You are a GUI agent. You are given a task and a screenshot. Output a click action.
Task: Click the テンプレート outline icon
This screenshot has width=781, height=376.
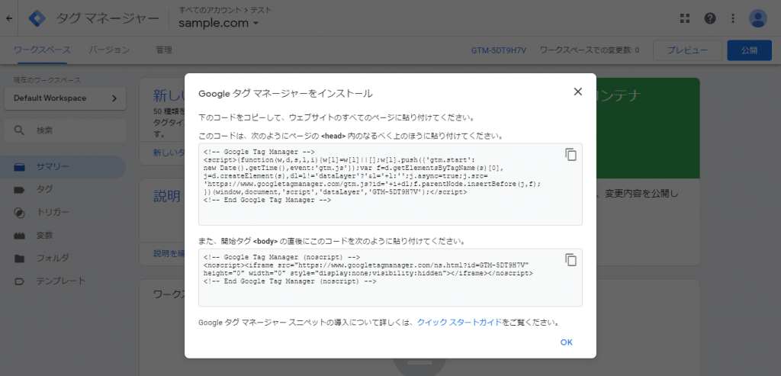tap(19, 281)
